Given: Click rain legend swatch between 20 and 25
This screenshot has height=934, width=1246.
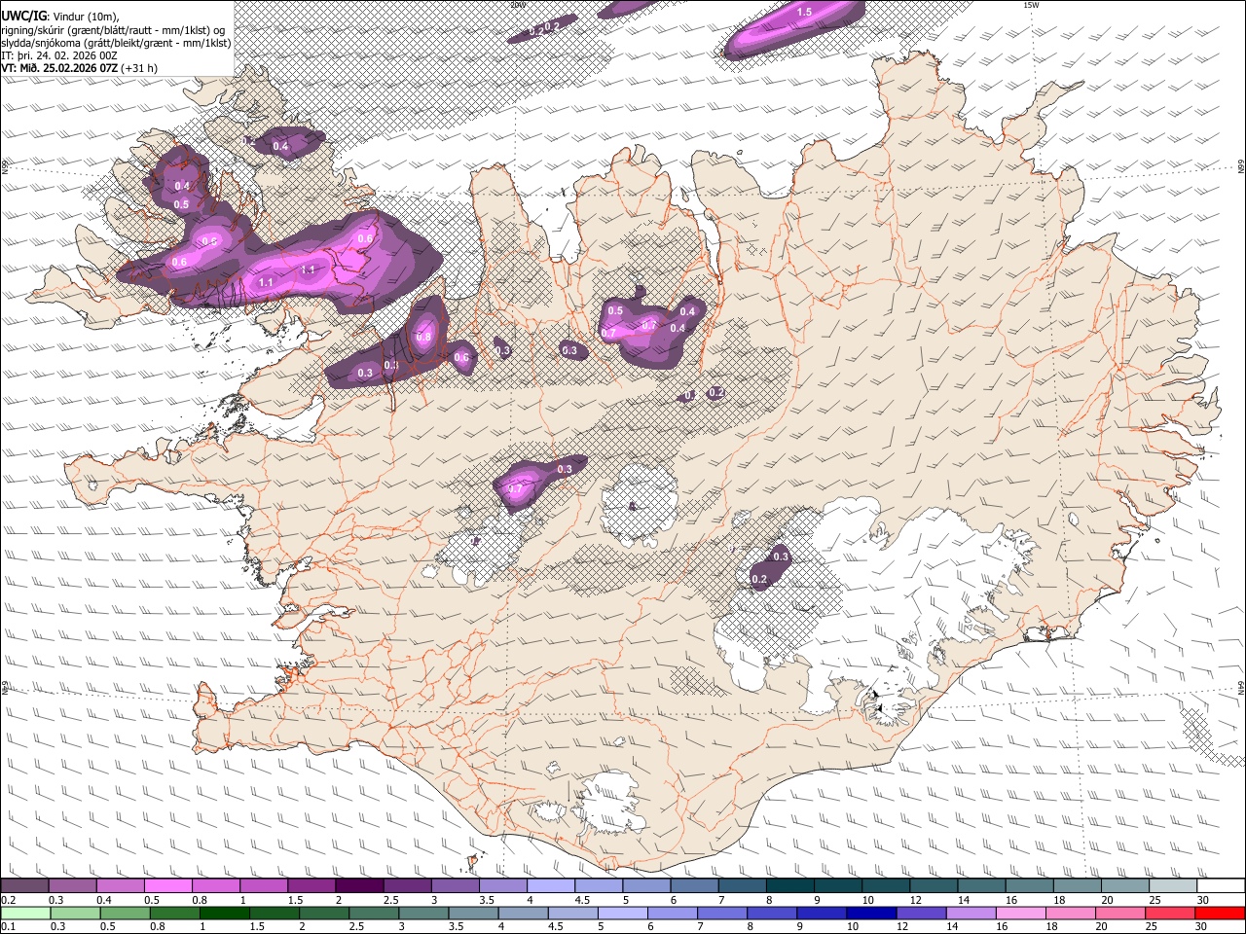Looking at the screenshot, I should 1118,913.
